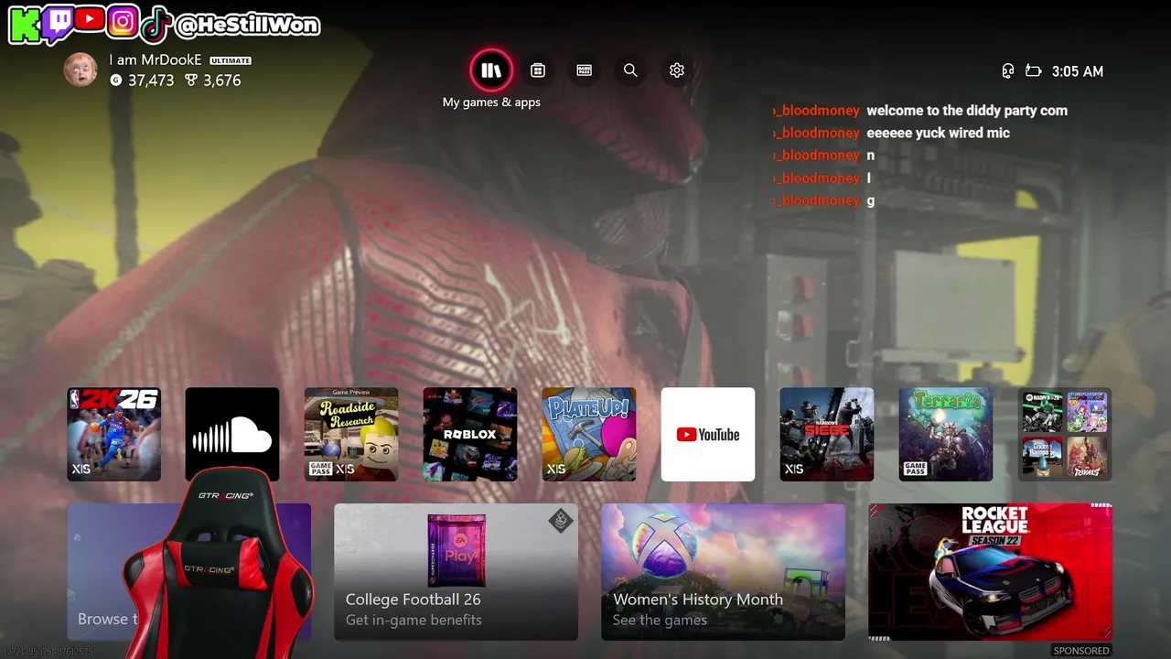Click chat message welcome to the diddy party
This screenshot has height=659, width=1171.
(x=967, y=111)
